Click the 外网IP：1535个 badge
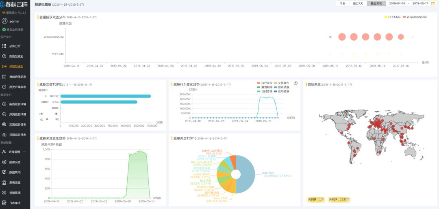 339,200
